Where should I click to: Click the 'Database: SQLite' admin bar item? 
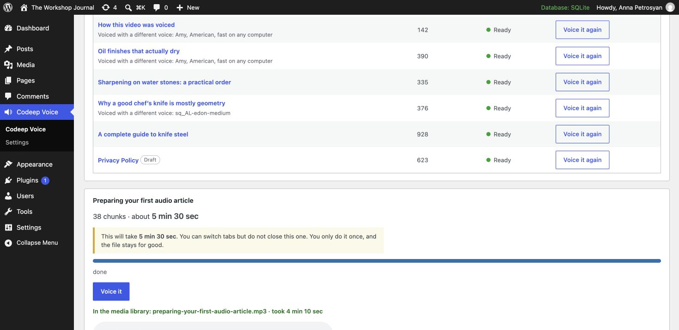565,7
